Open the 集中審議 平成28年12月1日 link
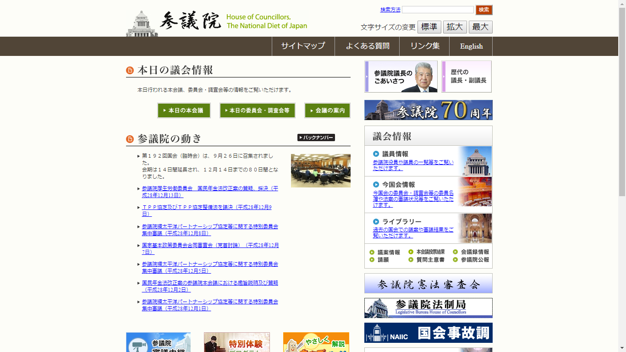This screenshot has width=626, height=352. [x=210, y=305]
